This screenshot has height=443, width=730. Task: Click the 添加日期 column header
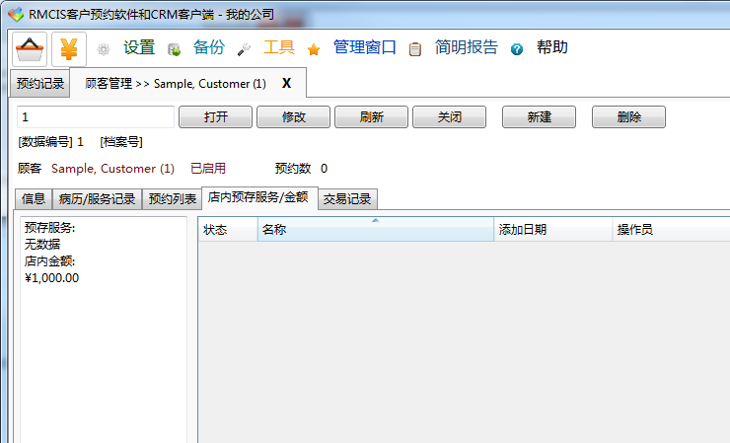pos(553,230)
